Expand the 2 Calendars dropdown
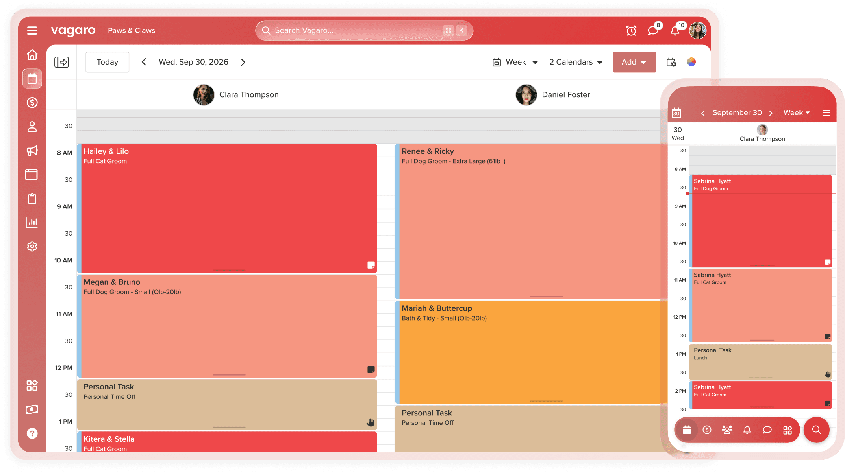 pos(576,62)
